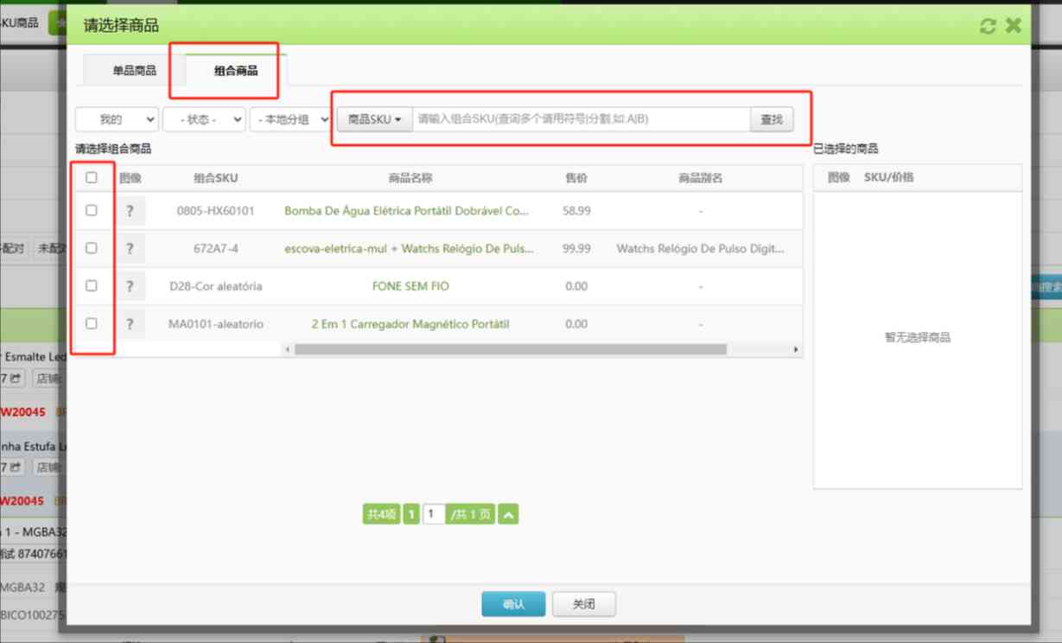This screenshot has width=1062, height=643.
Task: Switch to the 单品商品 tab
Action: point(134,71)
